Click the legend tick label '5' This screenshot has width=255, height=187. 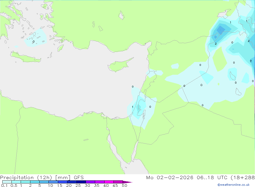pos(40,185)
